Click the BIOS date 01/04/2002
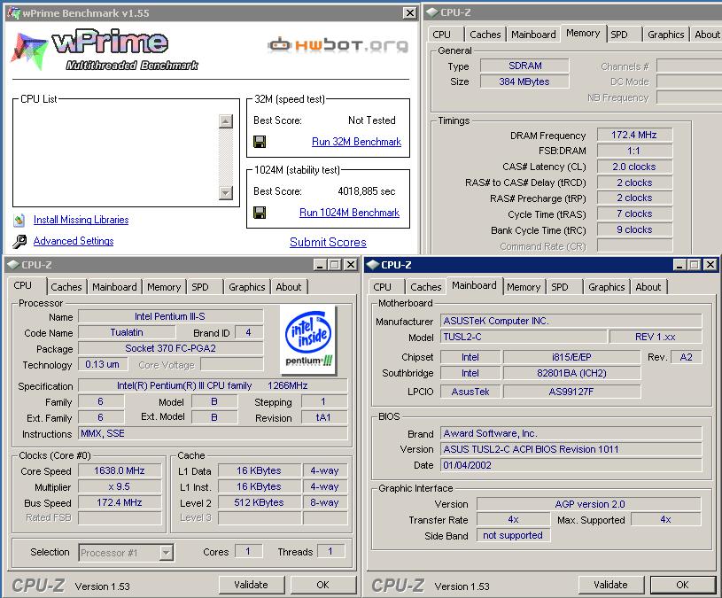722x598 pixels. (571, 465)
